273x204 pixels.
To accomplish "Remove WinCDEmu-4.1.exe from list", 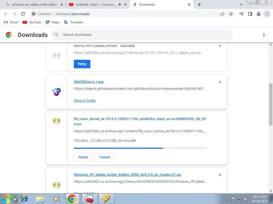I will [x=220, y=82].
